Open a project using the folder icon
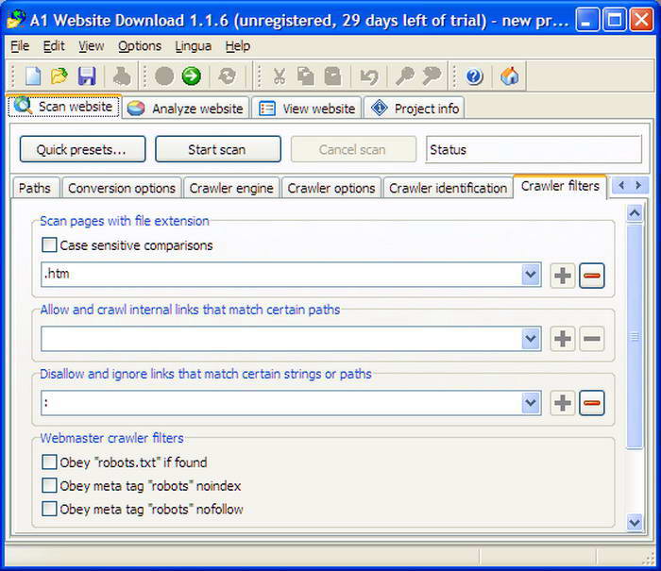Viewport: 661px width, 571px height. point(59,76)
